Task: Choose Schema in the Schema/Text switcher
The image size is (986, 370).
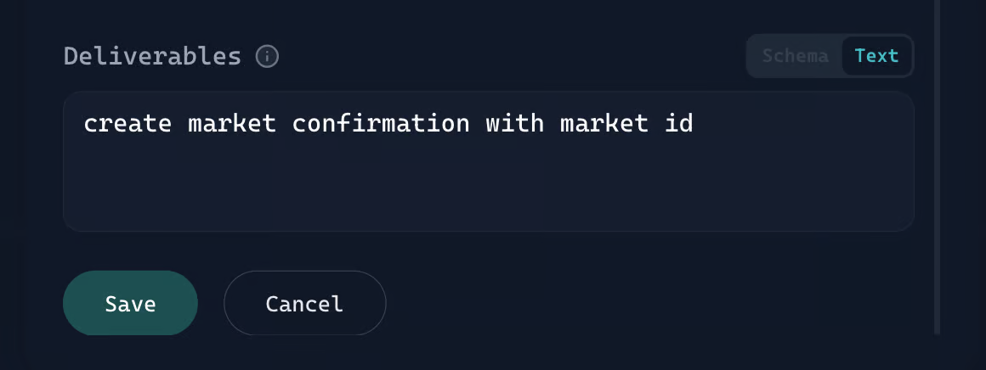Action: pos(795,56)
